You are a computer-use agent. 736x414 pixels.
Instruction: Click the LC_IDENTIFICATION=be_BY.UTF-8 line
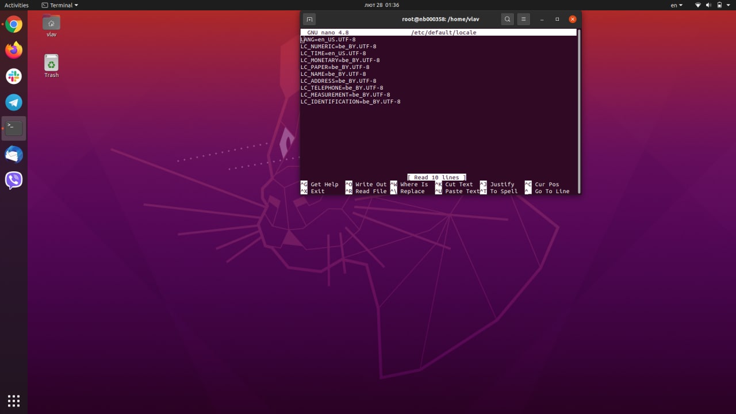click(x=351, y=102)
